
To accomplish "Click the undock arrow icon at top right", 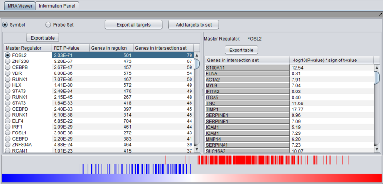I will point(380,14).
